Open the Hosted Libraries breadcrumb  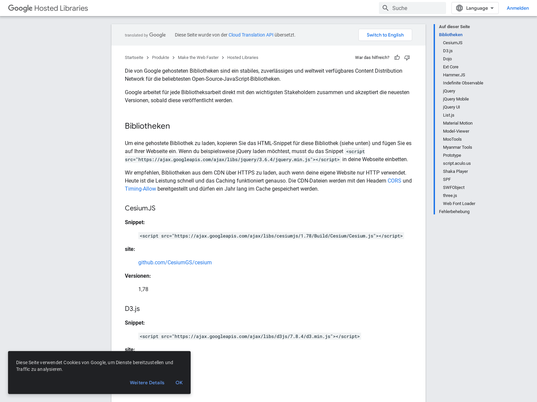coord(243,58)
